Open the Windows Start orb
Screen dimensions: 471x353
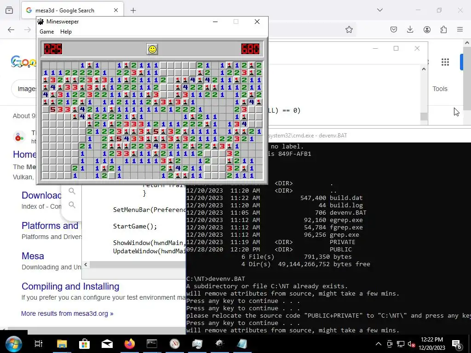point(13,344)
